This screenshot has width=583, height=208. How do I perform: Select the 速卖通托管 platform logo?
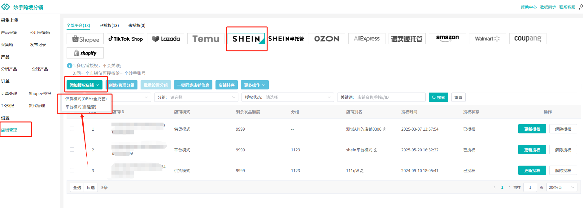(x=407, y=39)
